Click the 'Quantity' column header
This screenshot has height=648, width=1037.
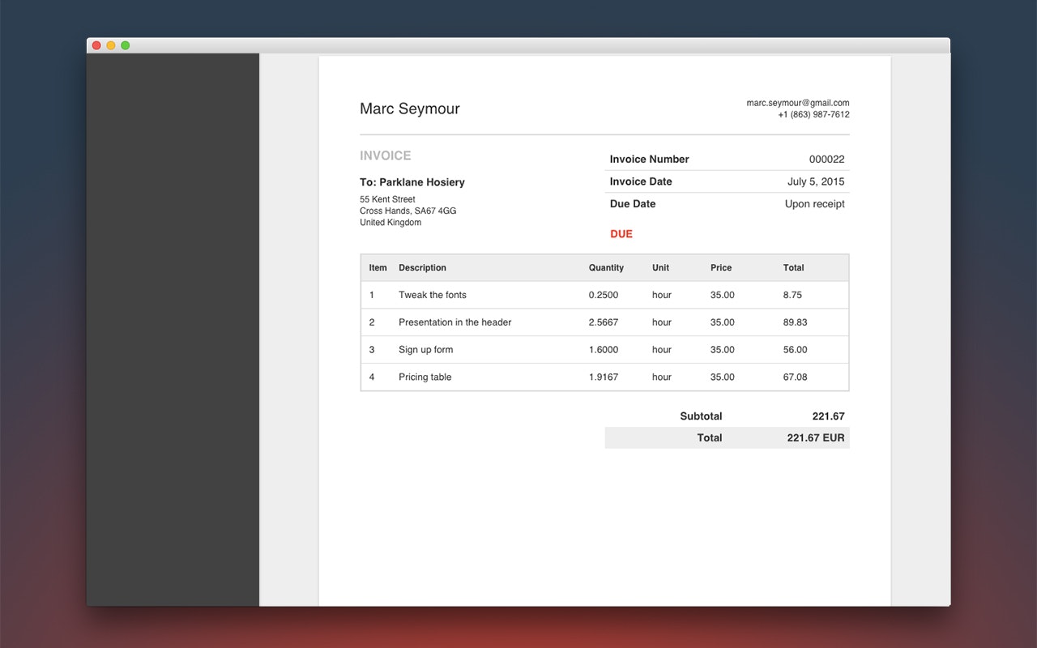606,268
